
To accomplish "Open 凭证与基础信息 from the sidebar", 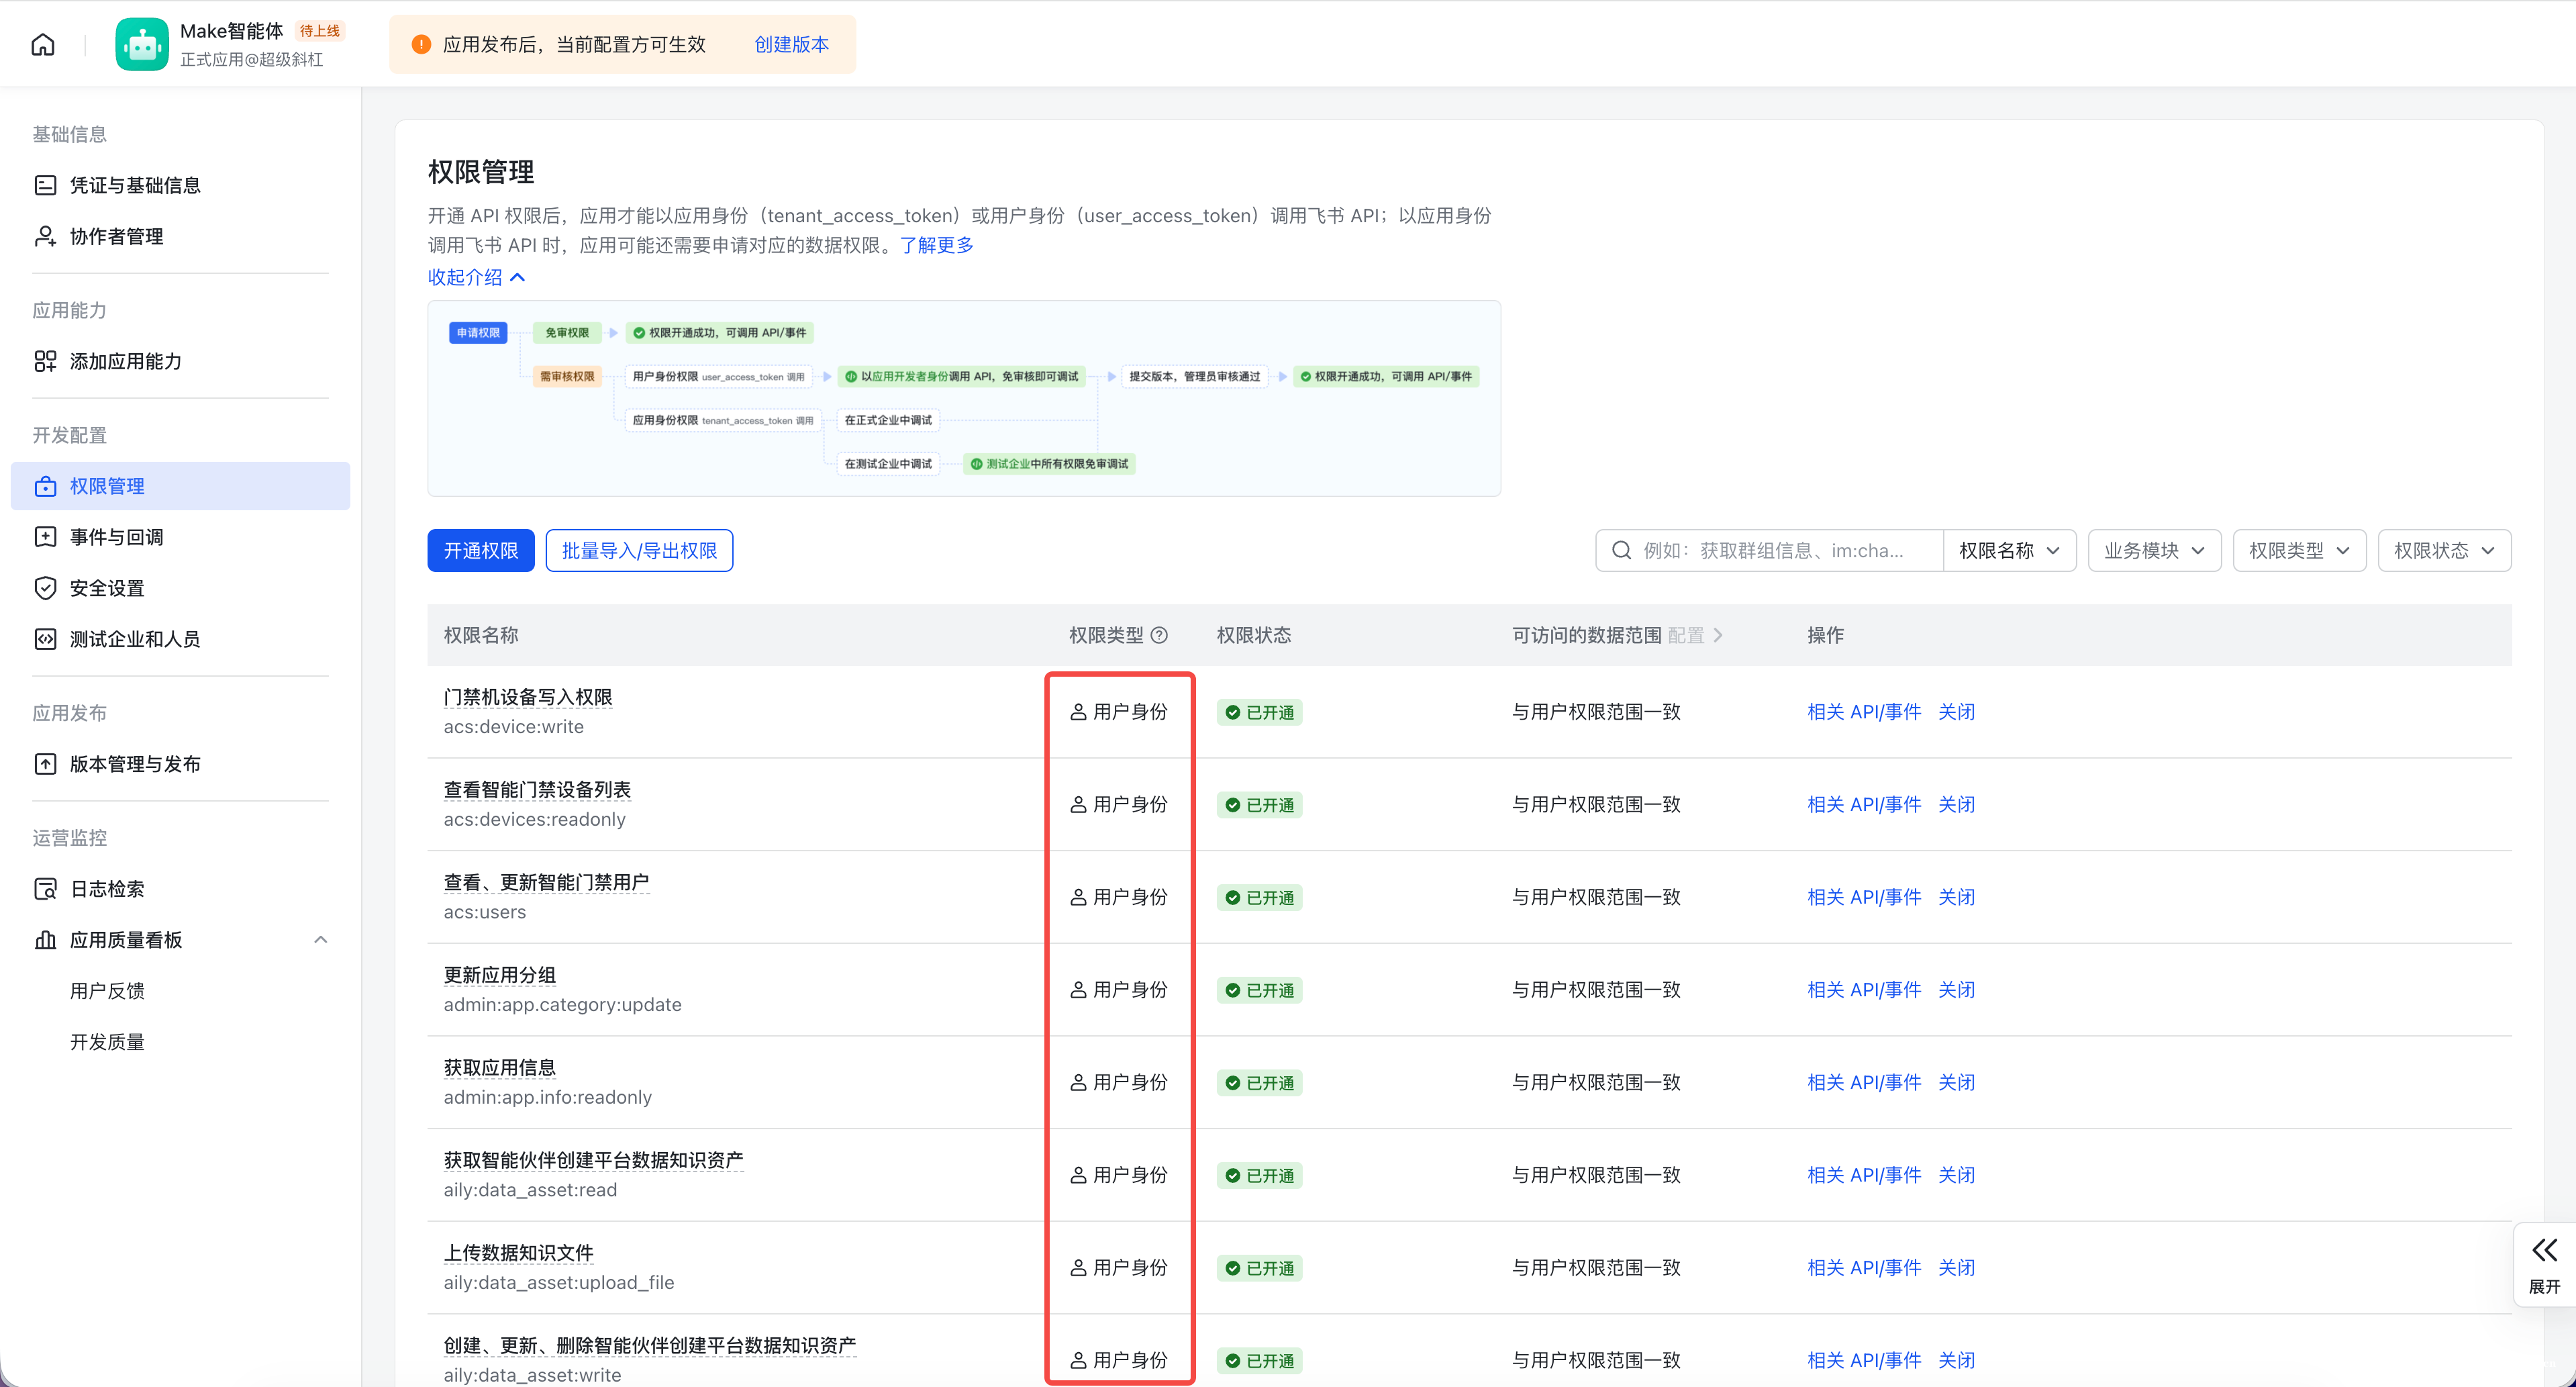I will (135, 185).
